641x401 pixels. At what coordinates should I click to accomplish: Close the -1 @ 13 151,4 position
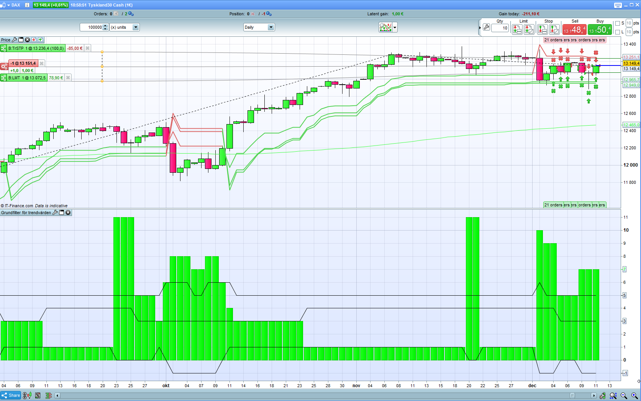[42, 64]
